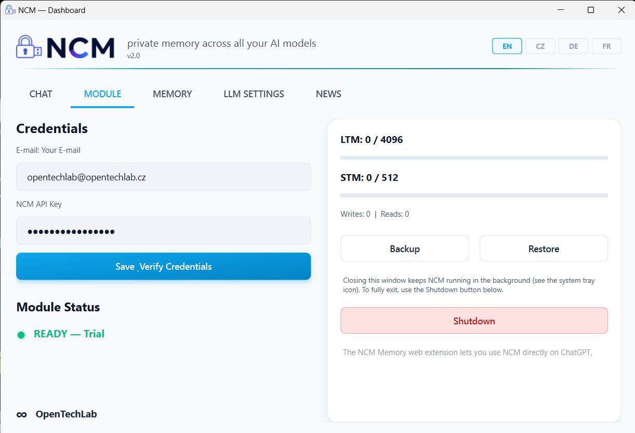Click the green module status indicator dot
This screenshot has height=433, width=635.
click(21, 335)
